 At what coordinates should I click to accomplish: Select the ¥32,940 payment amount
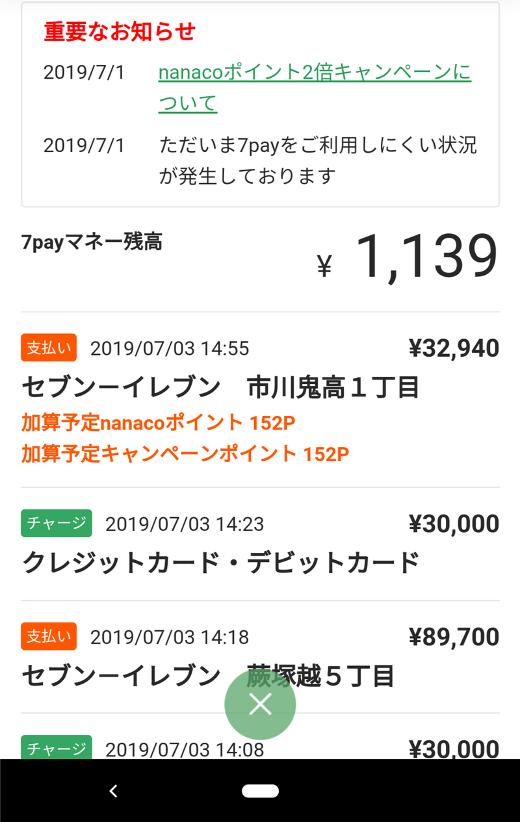(x=454, y=348)
